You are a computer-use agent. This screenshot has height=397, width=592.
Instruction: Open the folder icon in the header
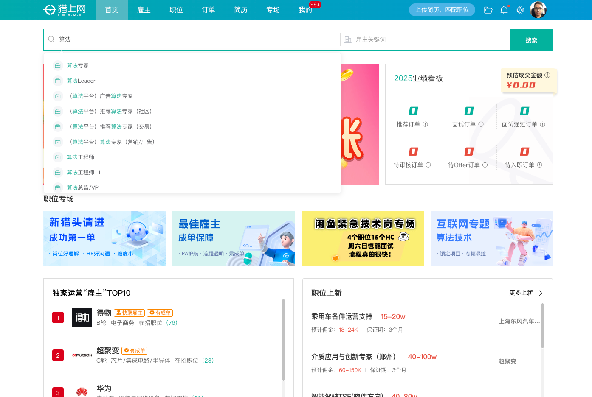point(488,10)
